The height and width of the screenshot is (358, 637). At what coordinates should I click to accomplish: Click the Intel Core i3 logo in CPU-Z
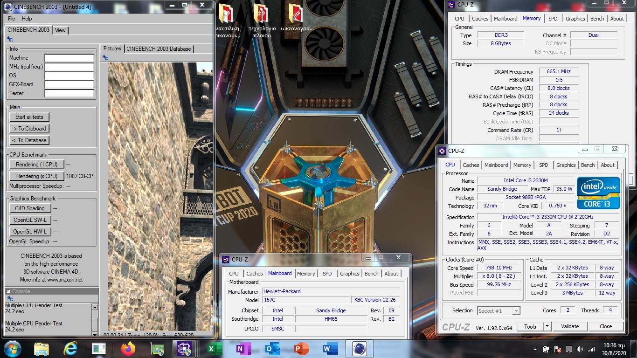pyautogui.click(x=598, y=193)
